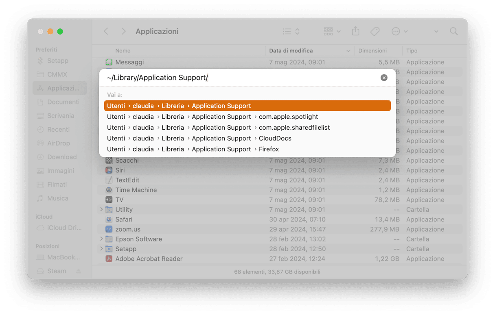Select the Siri app icon

tap(109, 170)
